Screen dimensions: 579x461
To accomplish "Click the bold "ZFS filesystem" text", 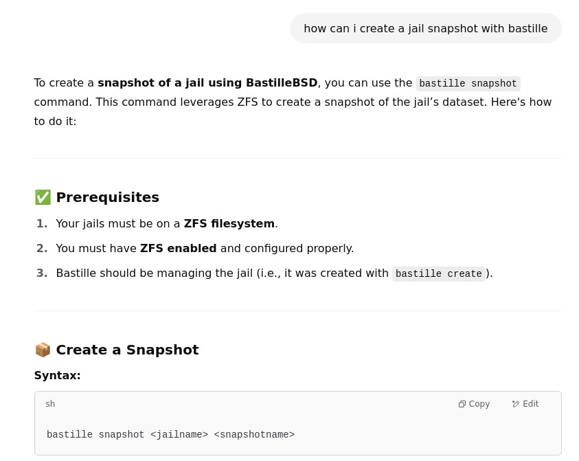I will point(229,223).
